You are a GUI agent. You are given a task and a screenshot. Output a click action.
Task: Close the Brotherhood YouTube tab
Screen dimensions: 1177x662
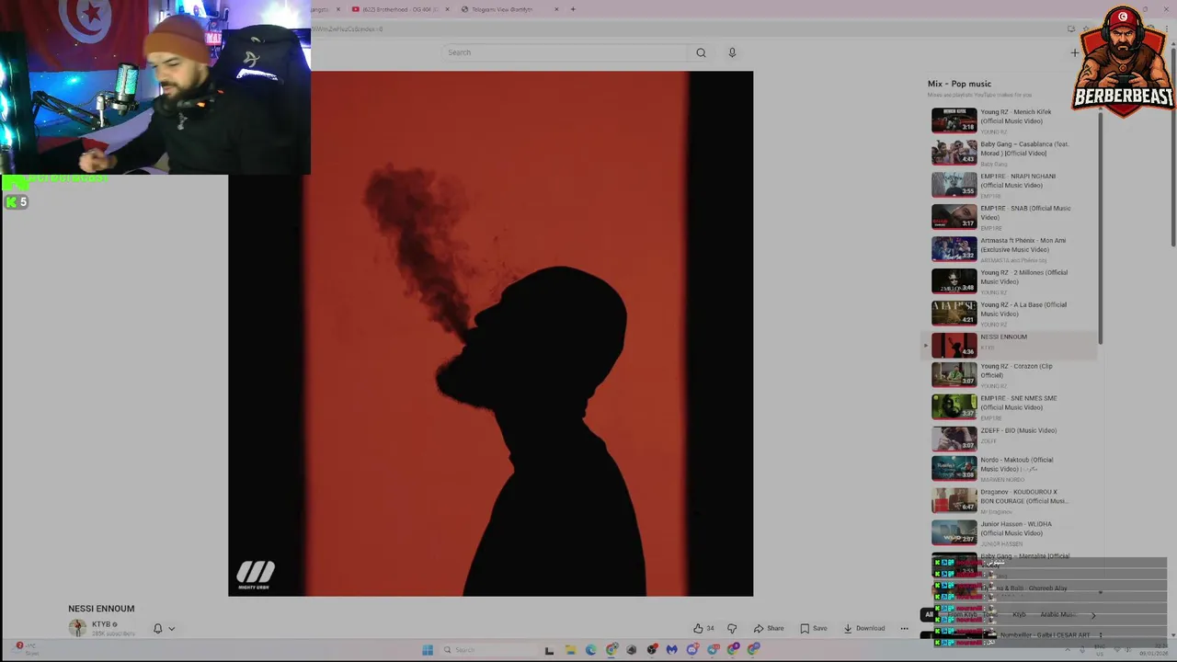point(448,9)
